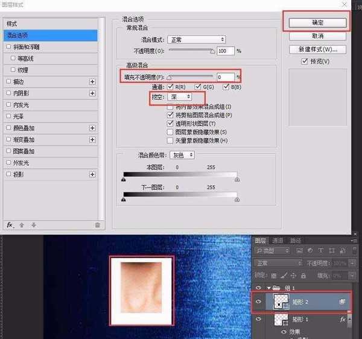This screenshot has width=362, height=339.
Task: Open the 混合模式 dropdown
Action: 196,39
